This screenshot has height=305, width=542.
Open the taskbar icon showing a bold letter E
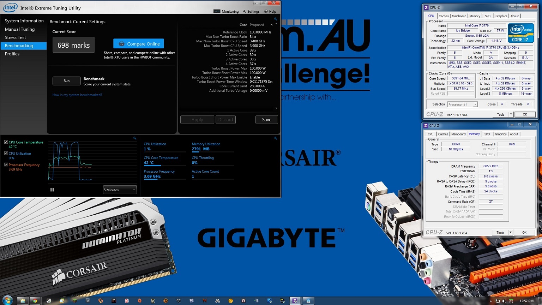(x=153, y=301)
